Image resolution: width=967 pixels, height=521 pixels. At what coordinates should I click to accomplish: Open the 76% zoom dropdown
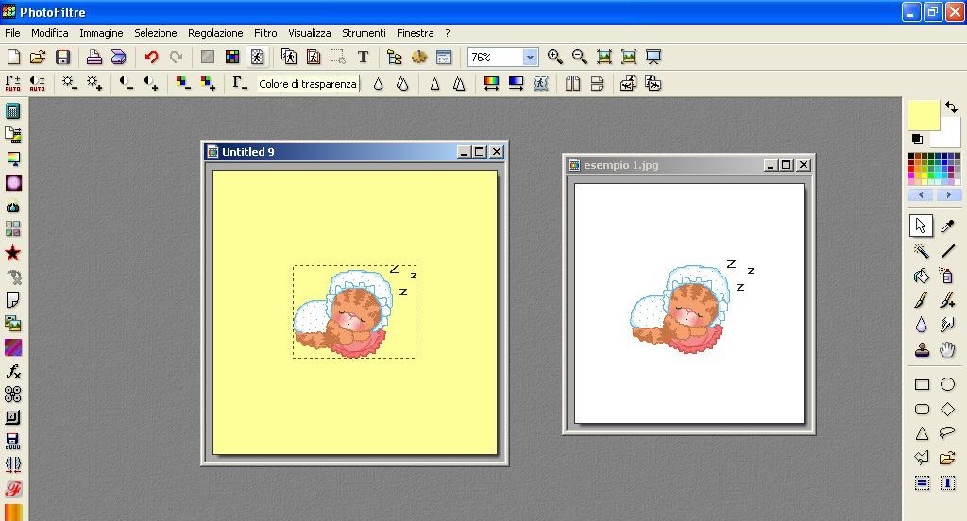tap(529, 58)
